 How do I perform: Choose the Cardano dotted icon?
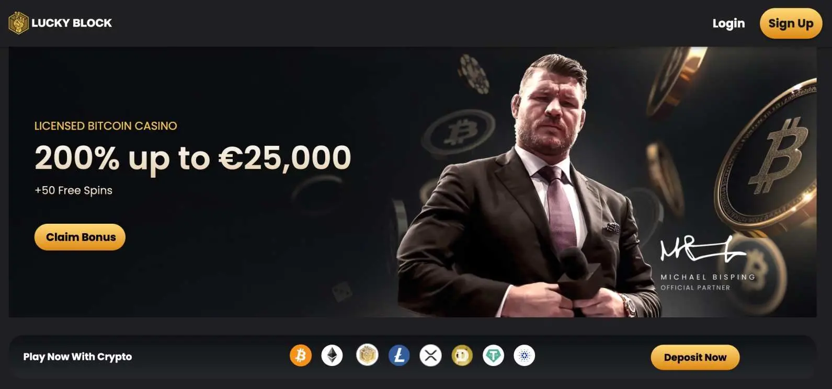525,356
